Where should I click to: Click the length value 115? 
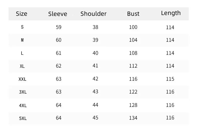tap(170, 79)
